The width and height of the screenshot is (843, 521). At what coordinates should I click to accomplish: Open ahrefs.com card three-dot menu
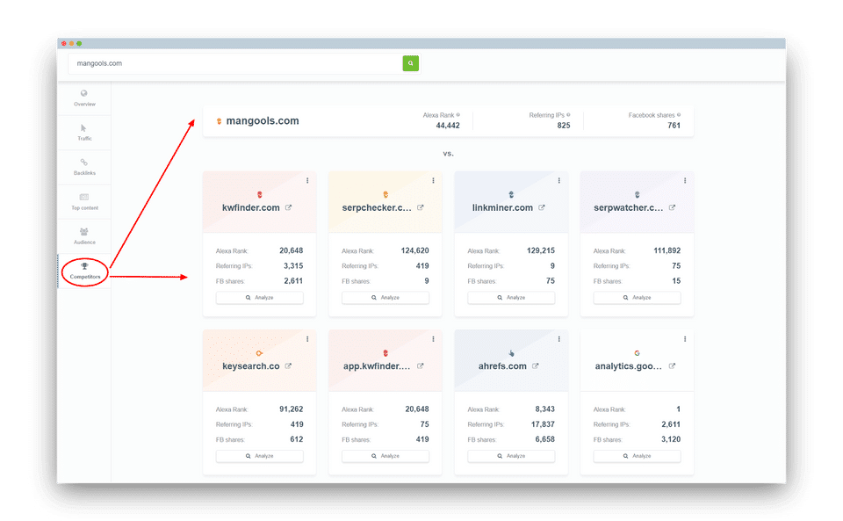point(559,339)
